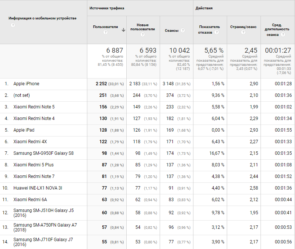
Task: Open Samsung SM-J510H Galaxy J5 (2016) row
Action: coord(43,213)
